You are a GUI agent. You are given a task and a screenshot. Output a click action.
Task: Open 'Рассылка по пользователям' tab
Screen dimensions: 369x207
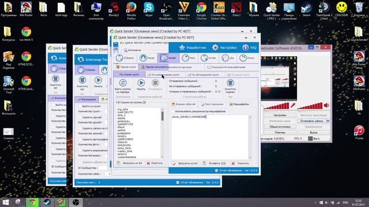click(226, 67)
